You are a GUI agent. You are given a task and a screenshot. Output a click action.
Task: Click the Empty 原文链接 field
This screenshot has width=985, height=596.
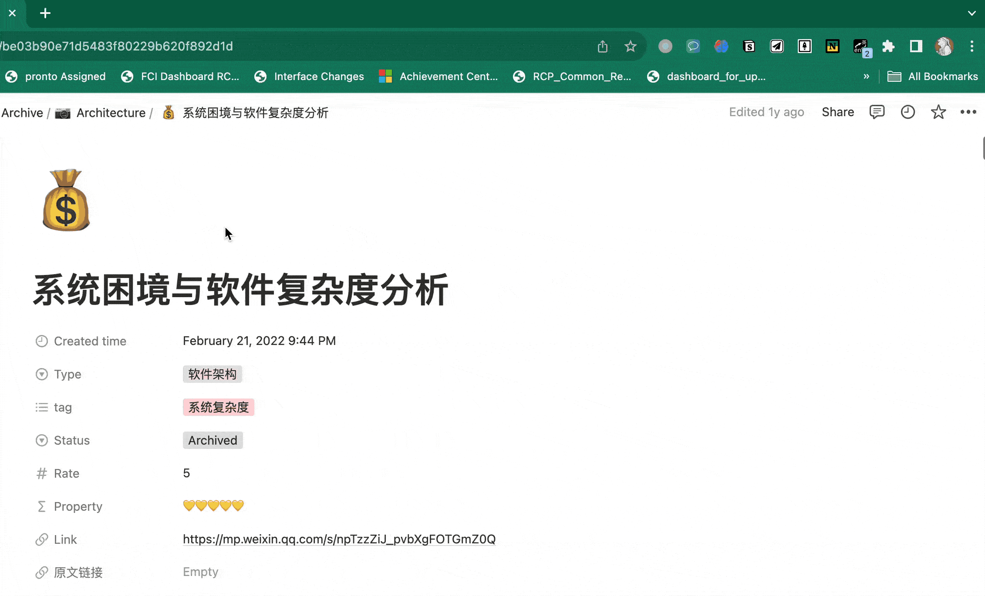click(200, 572)
